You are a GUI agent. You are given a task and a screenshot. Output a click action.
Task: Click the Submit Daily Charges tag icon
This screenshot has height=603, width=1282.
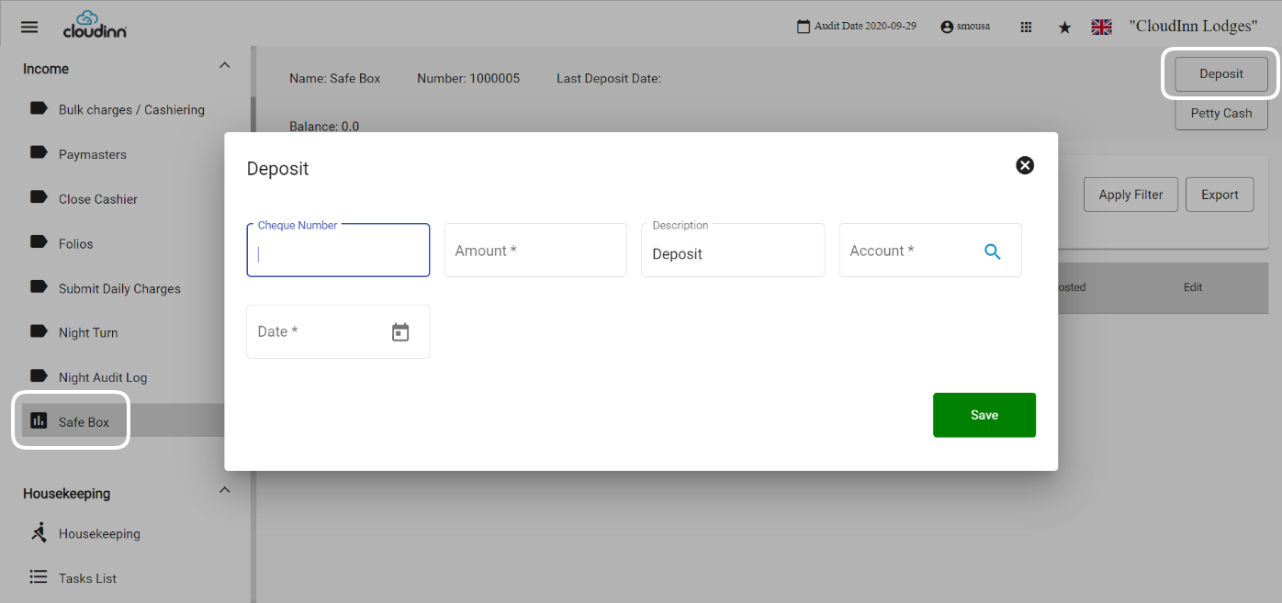click(x=39, y=286)
